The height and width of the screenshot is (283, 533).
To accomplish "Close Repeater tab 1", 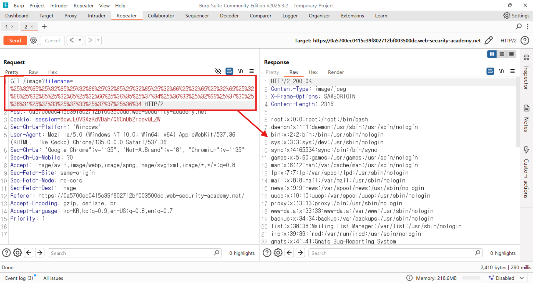I will 12,27.
